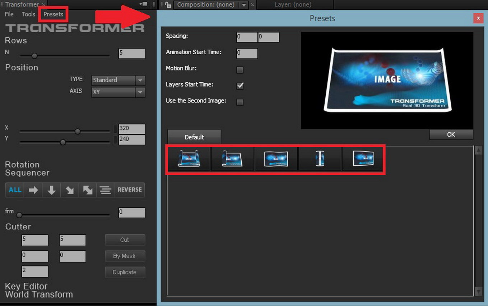The image size is (488, 306).
Task: Enable Use the Second Image checkbox
Action: pyautogui.click(x=240, y=102)
